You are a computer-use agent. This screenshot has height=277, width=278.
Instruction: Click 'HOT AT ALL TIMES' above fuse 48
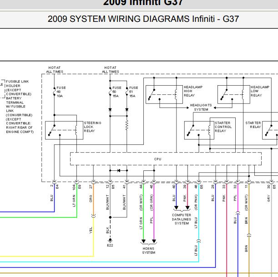coord(55,70)
